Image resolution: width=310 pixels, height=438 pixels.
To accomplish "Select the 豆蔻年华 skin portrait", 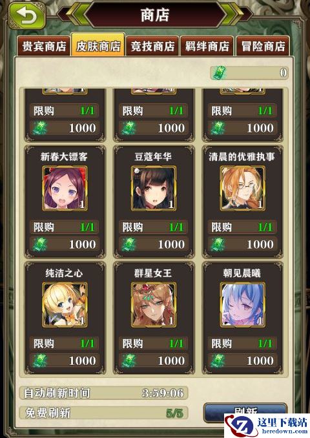I will point(153,188).
